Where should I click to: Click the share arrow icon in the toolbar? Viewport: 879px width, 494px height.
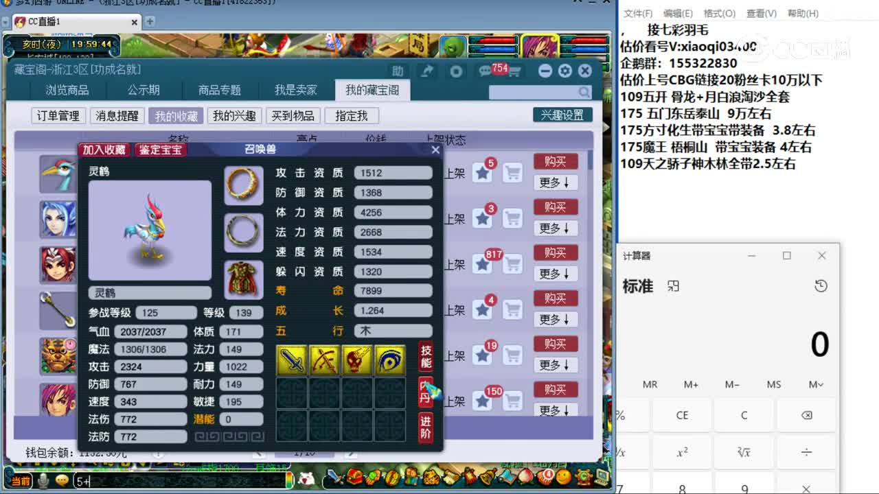pos(426,69)
